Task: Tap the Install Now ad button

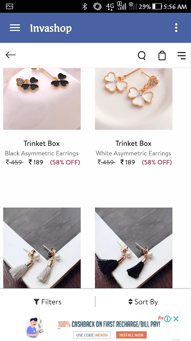Action: (x=131, y=335)
